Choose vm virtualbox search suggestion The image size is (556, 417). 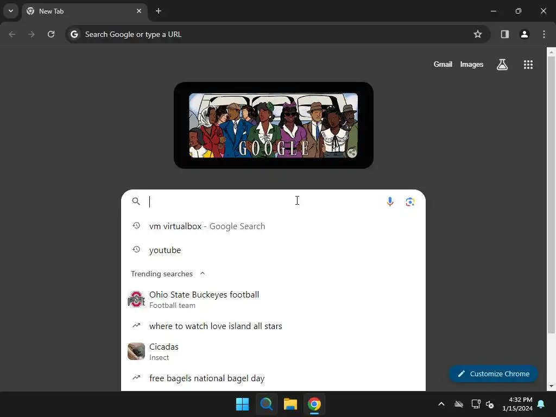273,226
